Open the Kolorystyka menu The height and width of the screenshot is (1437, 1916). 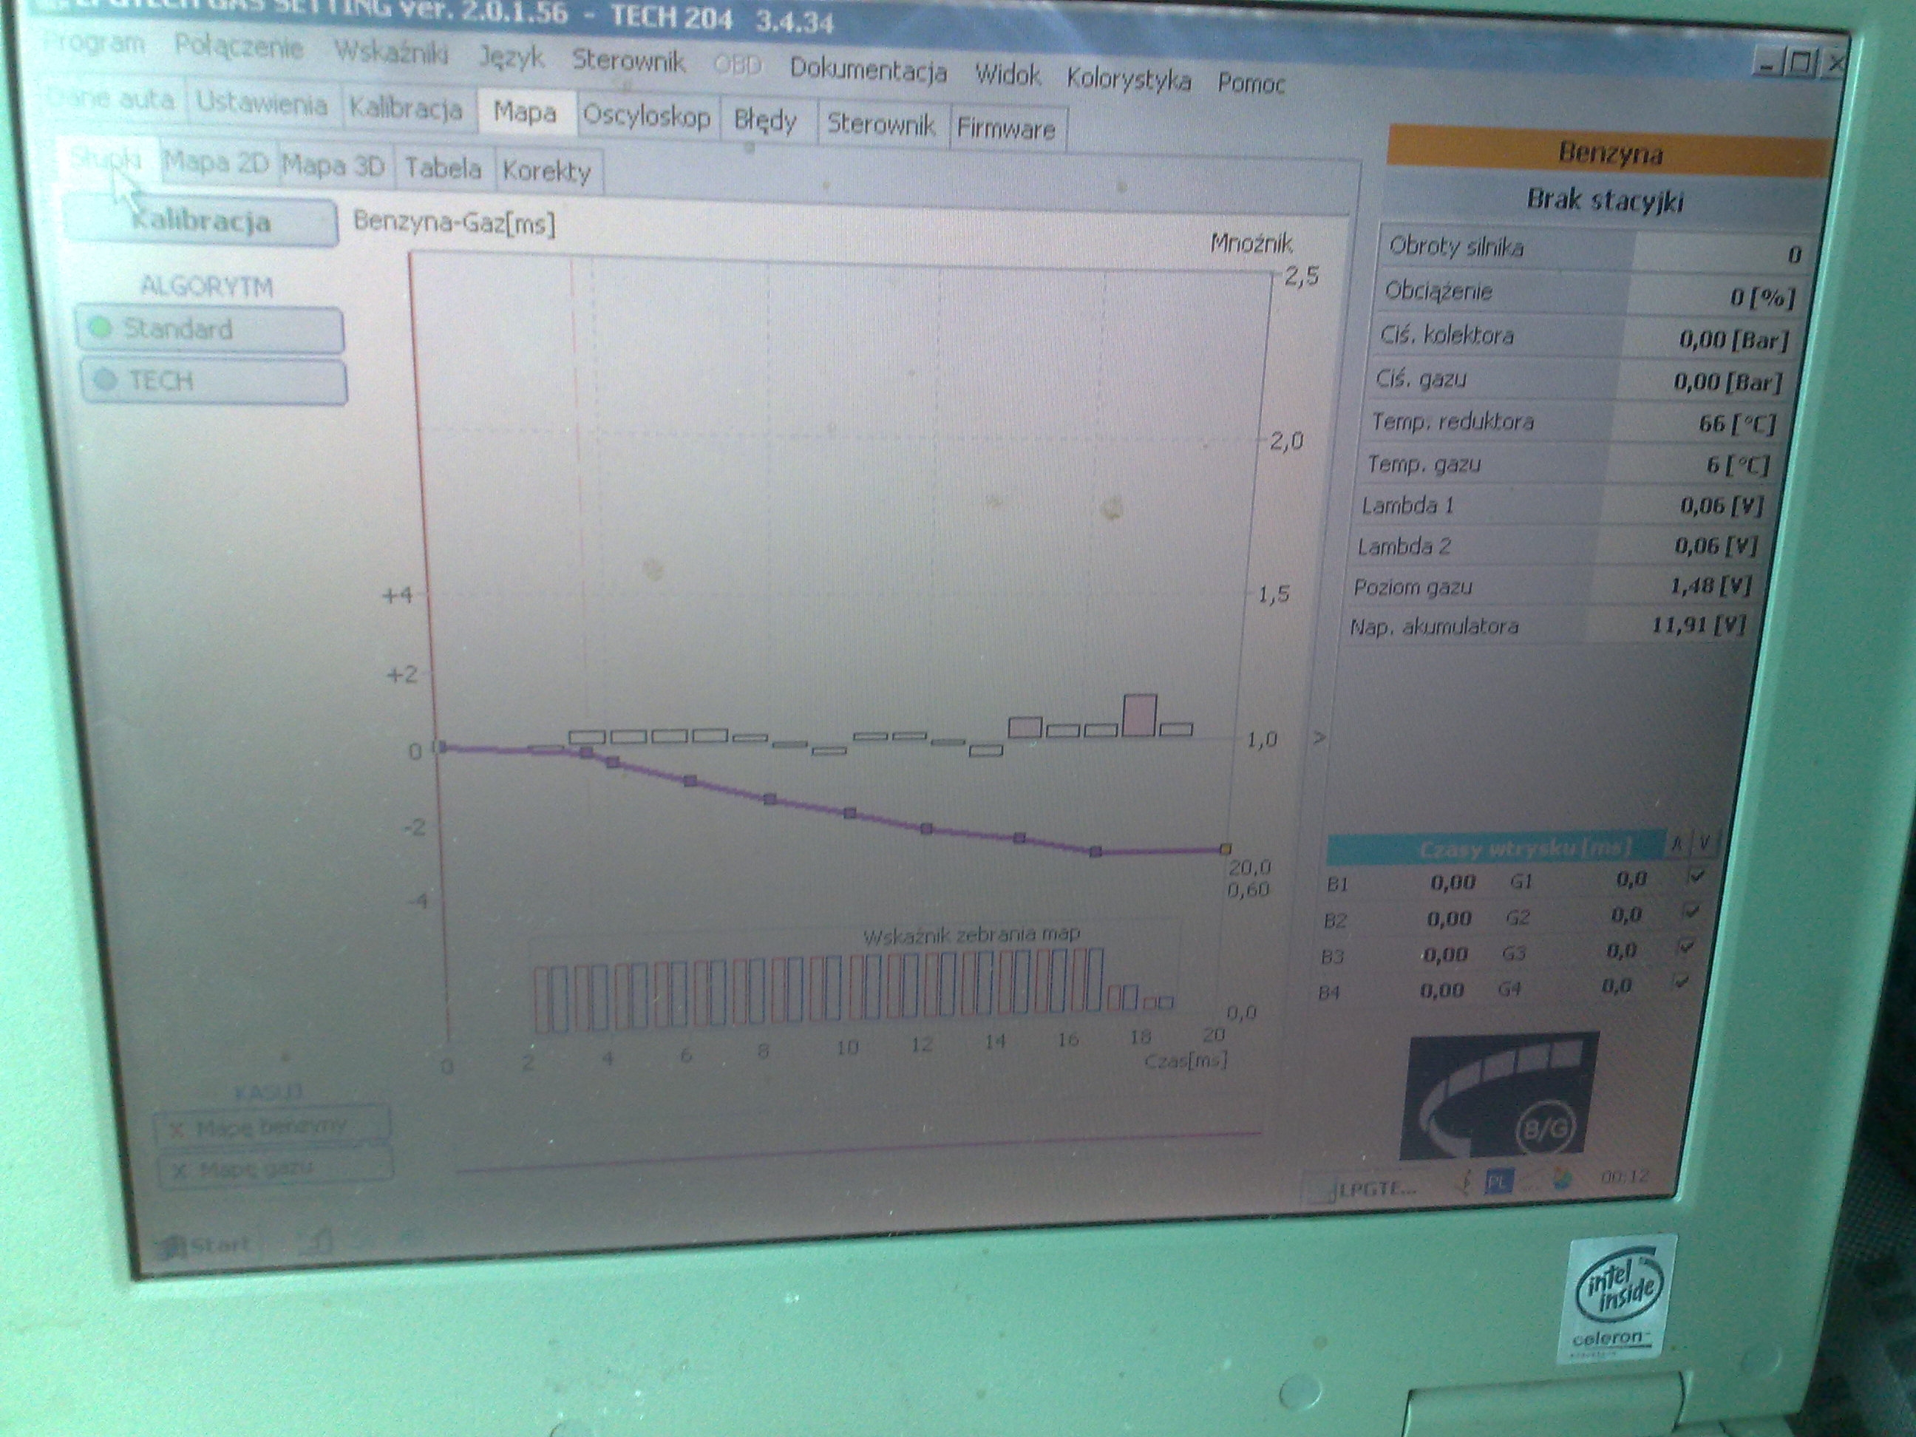tap(1128, 80)
